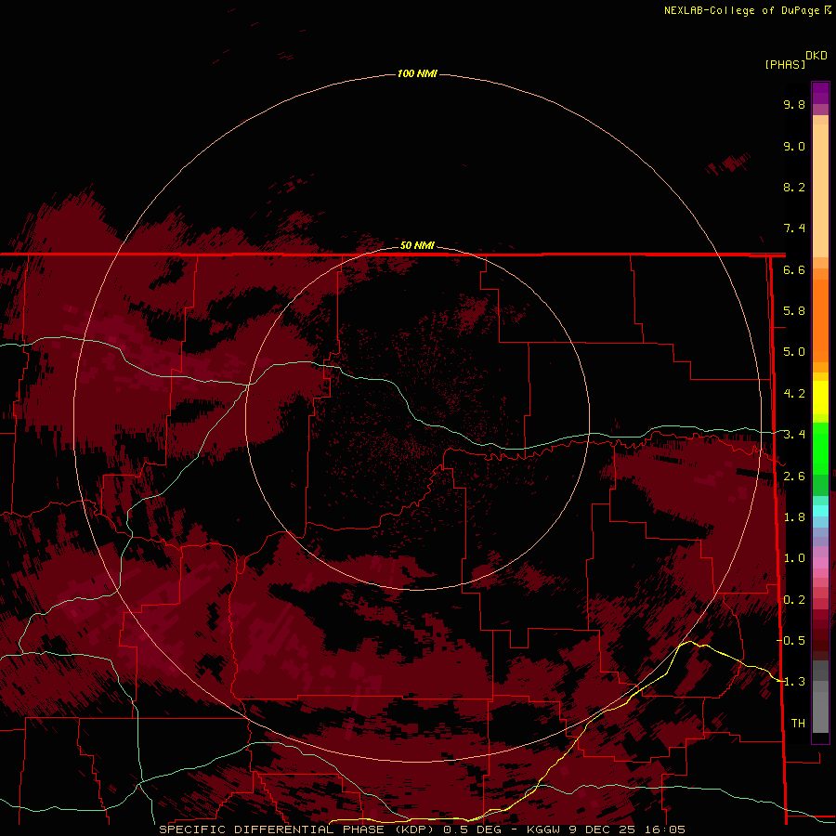Click the light peach segment of the colorbar
This screenshot has width=836, height=836.
(820, 192)
